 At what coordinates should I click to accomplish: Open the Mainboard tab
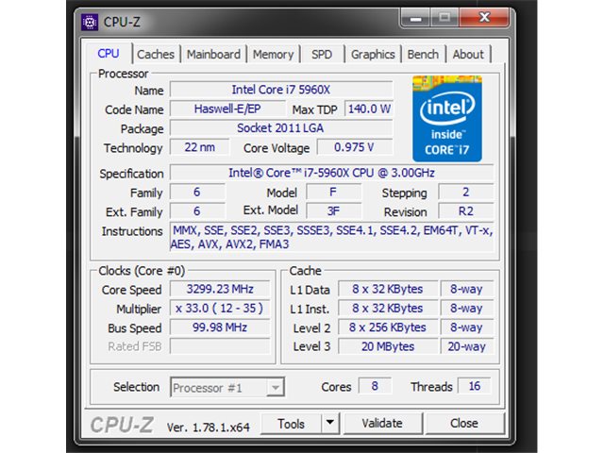pos(213,55)
